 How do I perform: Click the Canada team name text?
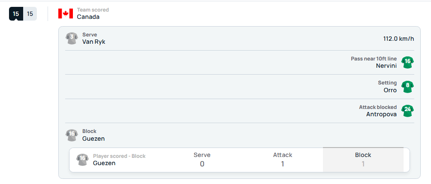[88, 17]
